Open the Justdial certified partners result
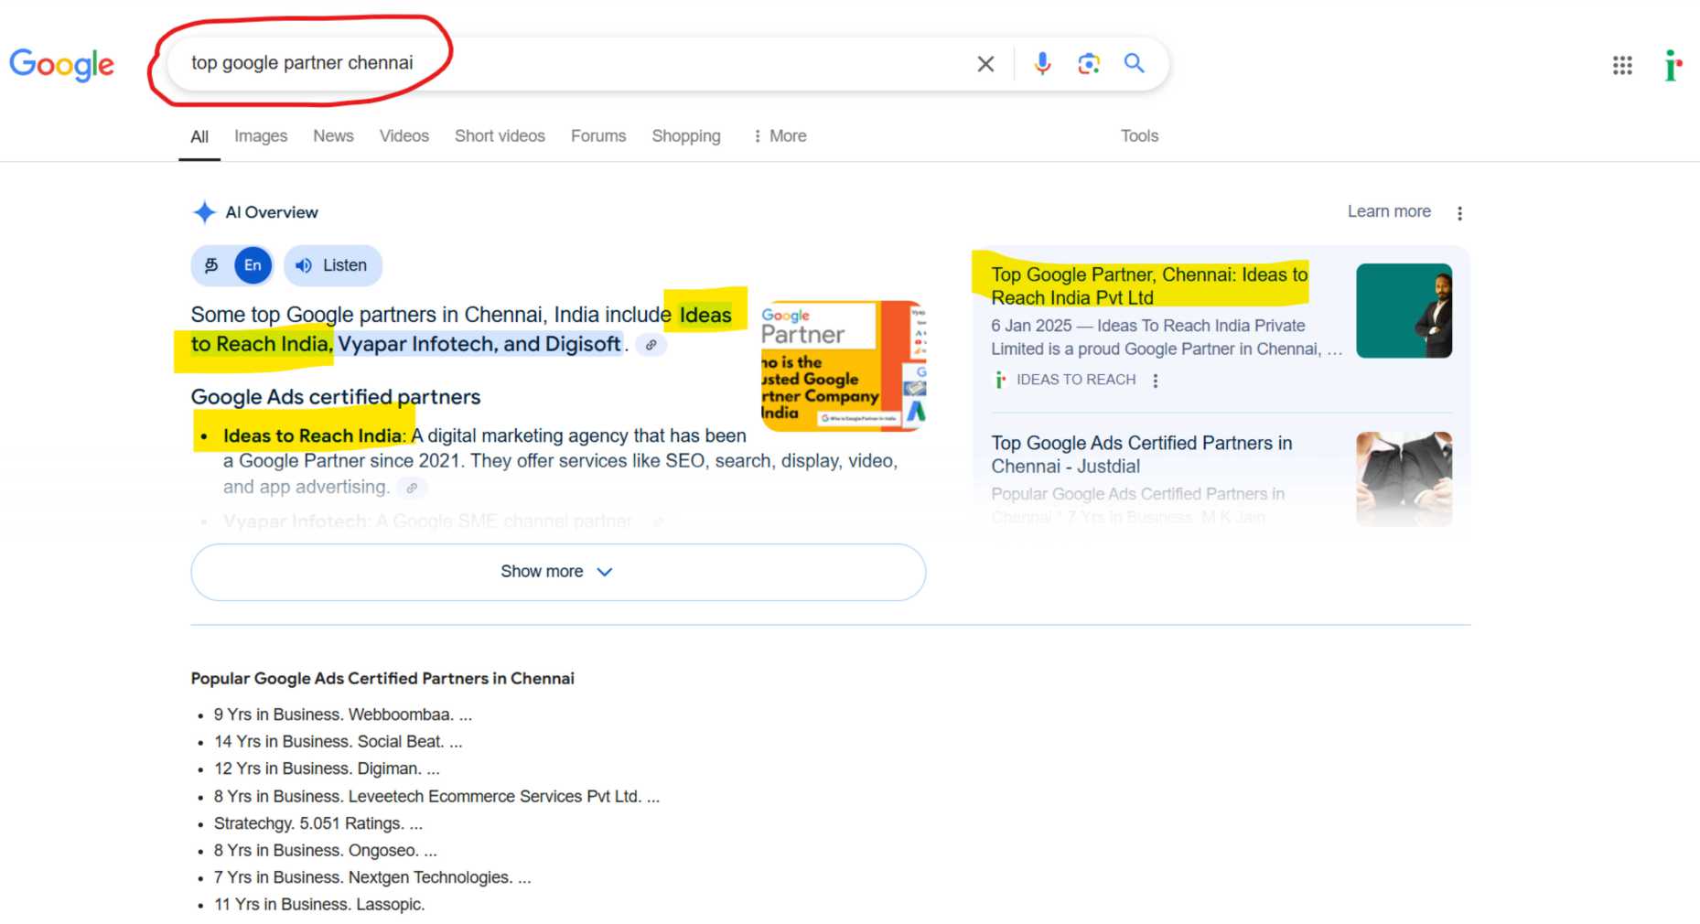The width and height of the screenshot is (1700, 924). pos(1141,454)
